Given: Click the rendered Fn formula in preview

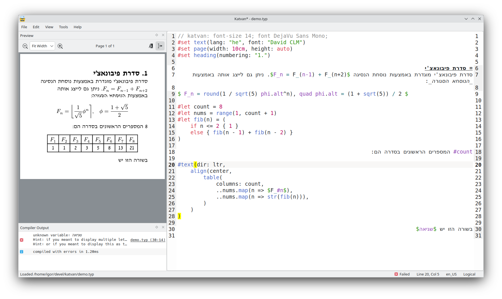Looking at the screenshot, I should point(92,111).
